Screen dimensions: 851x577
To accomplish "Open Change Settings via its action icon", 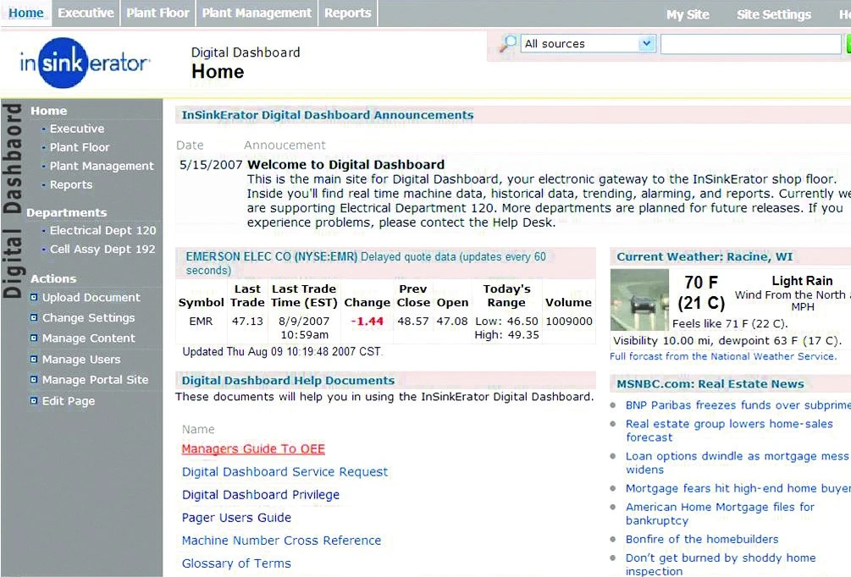I will [x=34, y=317].
